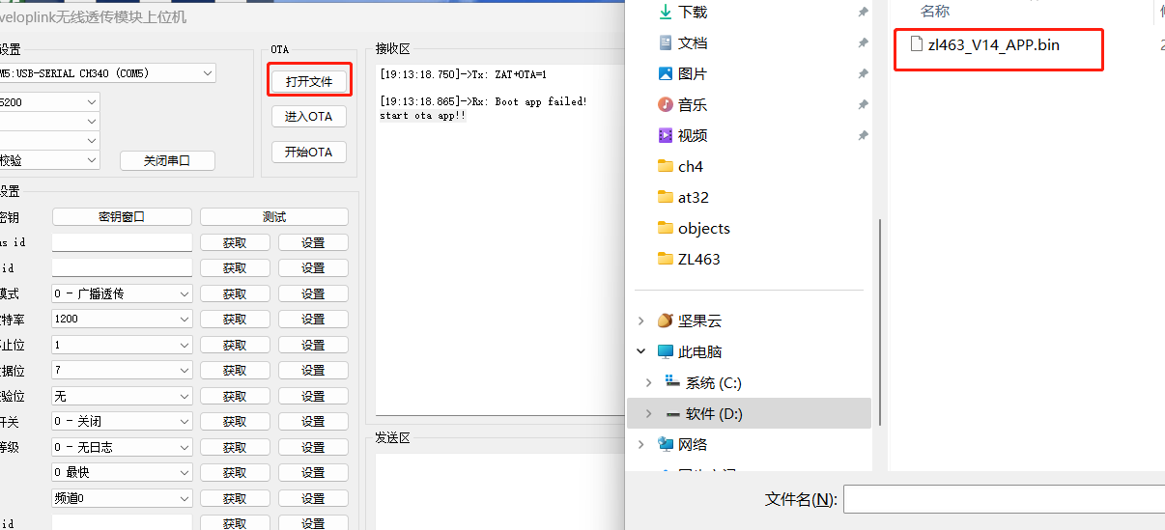Open the 视频 videos folder

point(692,135)
